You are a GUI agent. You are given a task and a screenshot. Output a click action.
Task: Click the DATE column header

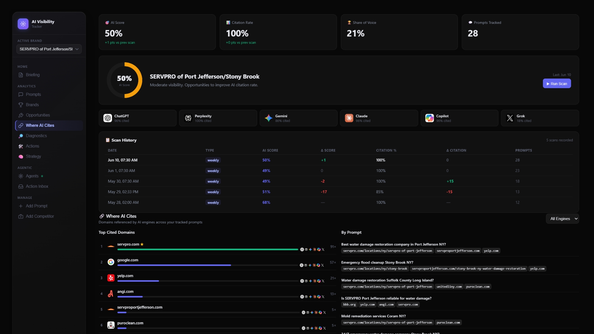click(x=112, y=150)
